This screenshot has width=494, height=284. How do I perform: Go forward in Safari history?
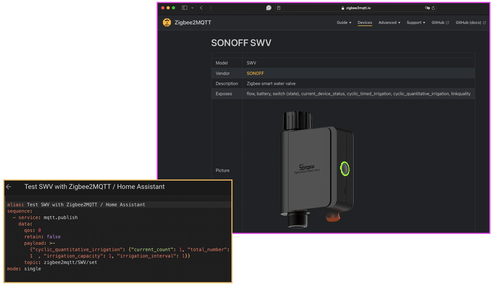pos(210,8)
